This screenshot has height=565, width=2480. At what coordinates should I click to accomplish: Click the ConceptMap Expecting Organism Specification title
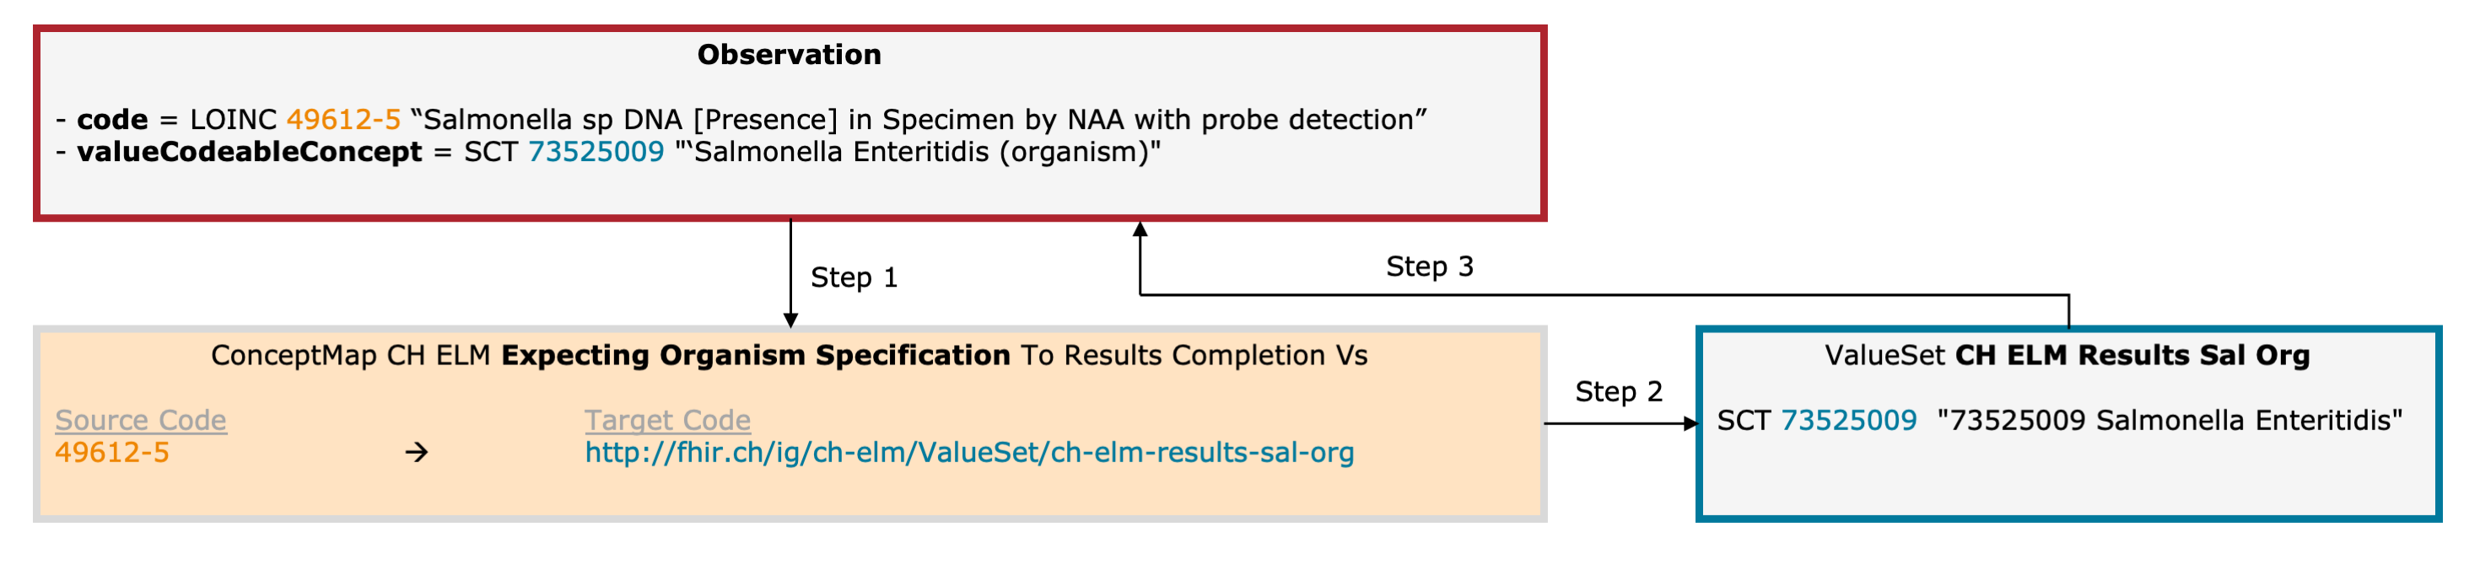click(789, 356)
